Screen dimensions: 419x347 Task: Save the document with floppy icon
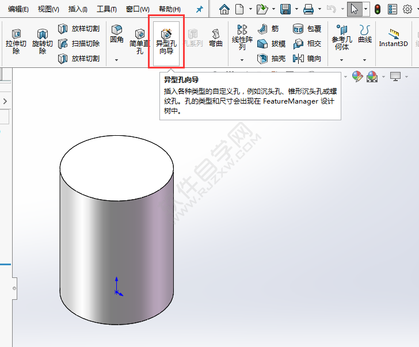point(285,9)
